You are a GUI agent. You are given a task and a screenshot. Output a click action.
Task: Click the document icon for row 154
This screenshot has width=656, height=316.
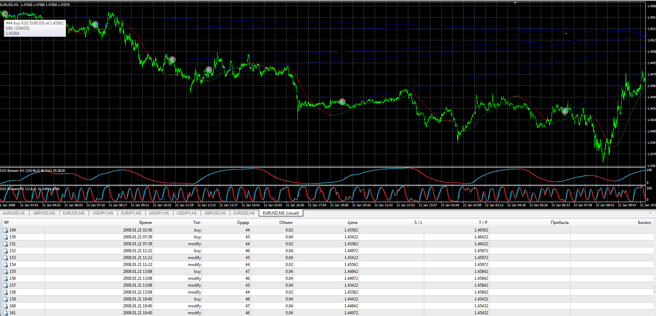pyautogui.click(x=6, y=265)
